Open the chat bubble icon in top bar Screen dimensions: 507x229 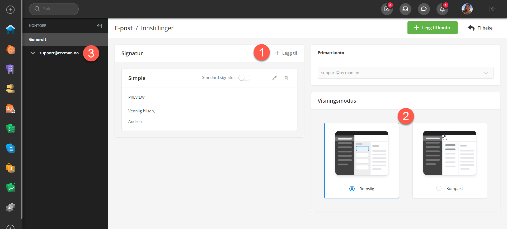pyautogui.click(x=424, y=9)
